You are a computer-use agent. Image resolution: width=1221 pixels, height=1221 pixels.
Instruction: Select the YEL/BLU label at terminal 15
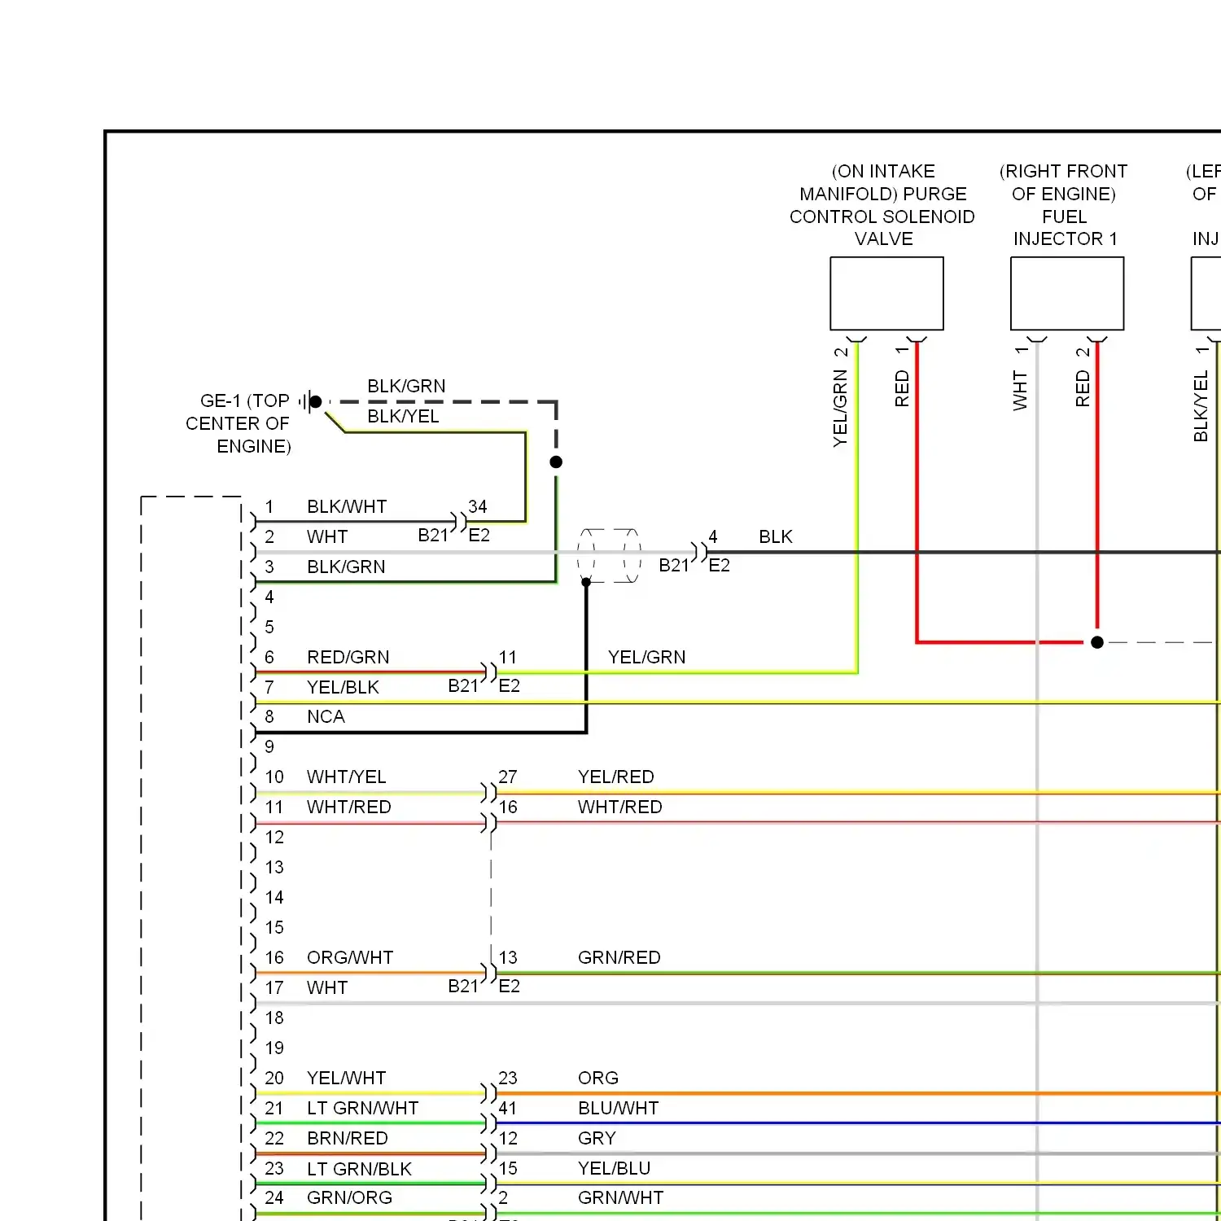(x=615, y=1168)
